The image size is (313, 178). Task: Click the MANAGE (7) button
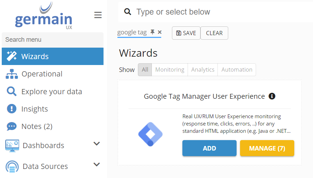267,148
